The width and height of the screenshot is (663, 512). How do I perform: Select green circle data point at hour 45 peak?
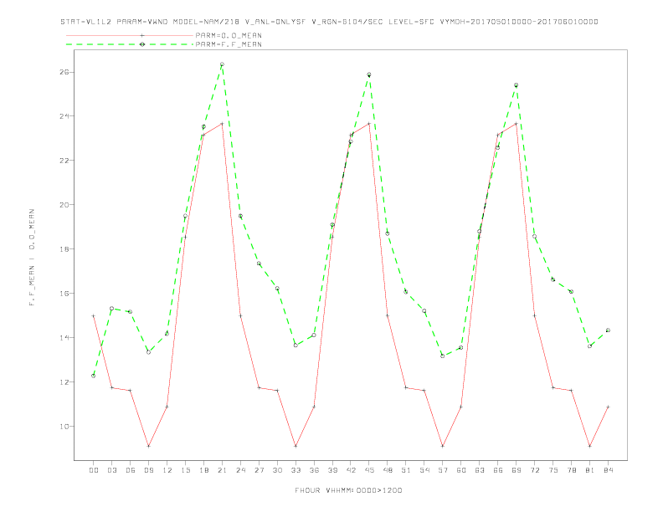pyautogui.click(x=369, y=74)
